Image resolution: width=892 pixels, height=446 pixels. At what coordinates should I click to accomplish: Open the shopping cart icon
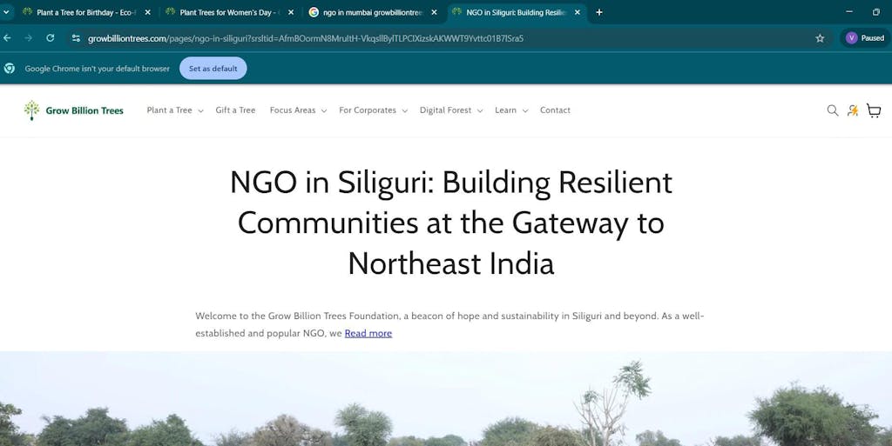(x=874, y=110)
